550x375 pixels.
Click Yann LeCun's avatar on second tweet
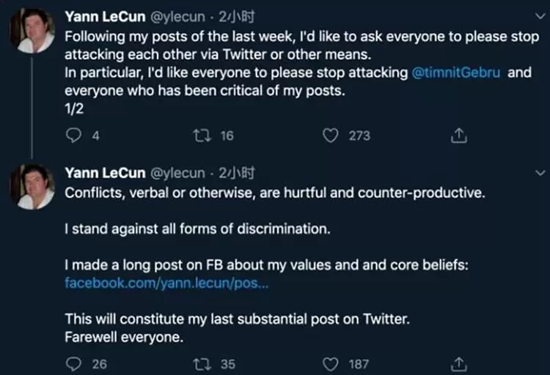coord(32,187)
